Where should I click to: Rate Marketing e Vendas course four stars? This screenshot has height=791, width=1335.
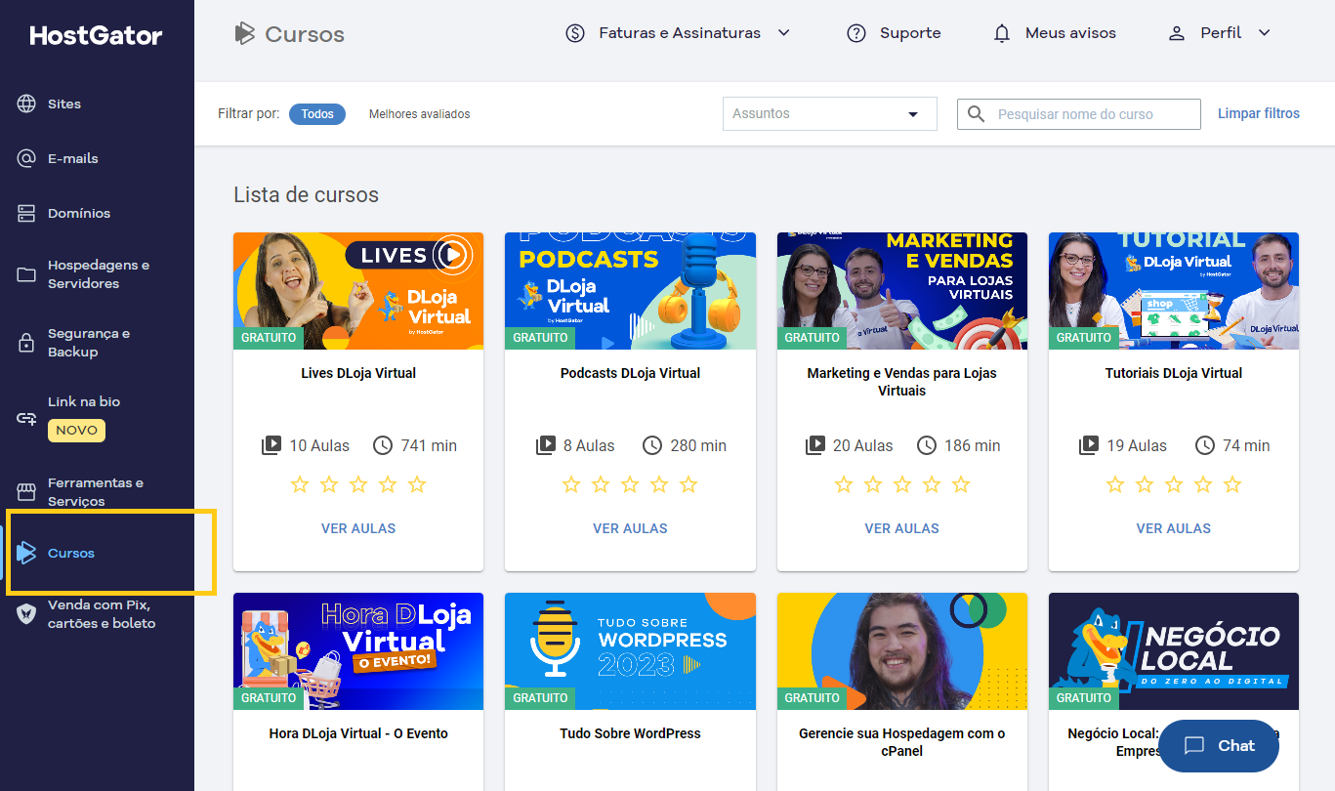pyautogui.click(x=932, y=484)
